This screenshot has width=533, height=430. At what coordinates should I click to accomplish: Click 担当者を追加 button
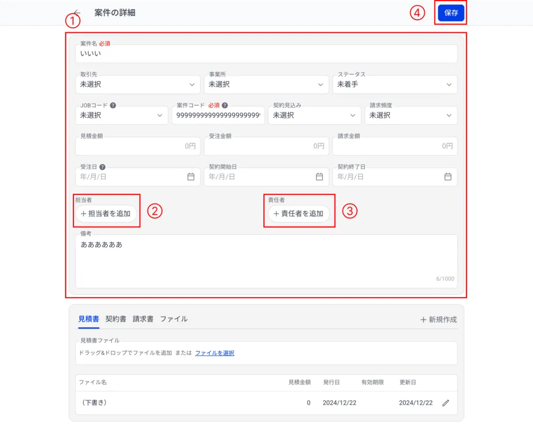pos(106,214)
